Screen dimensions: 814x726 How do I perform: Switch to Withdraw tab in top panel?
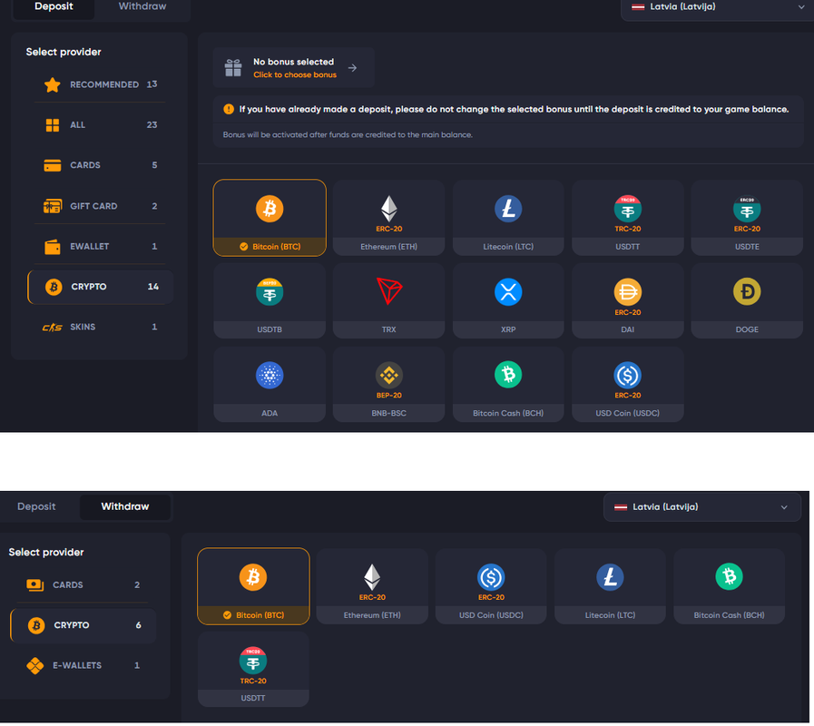point(142,7)
